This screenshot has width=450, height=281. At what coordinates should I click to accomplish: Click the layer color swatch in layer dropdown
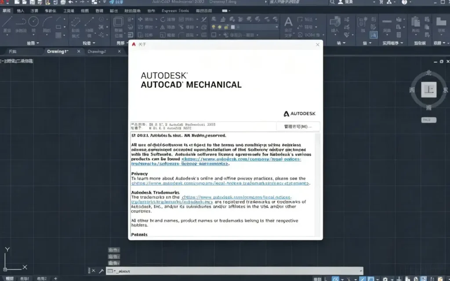tap(233, 27)
